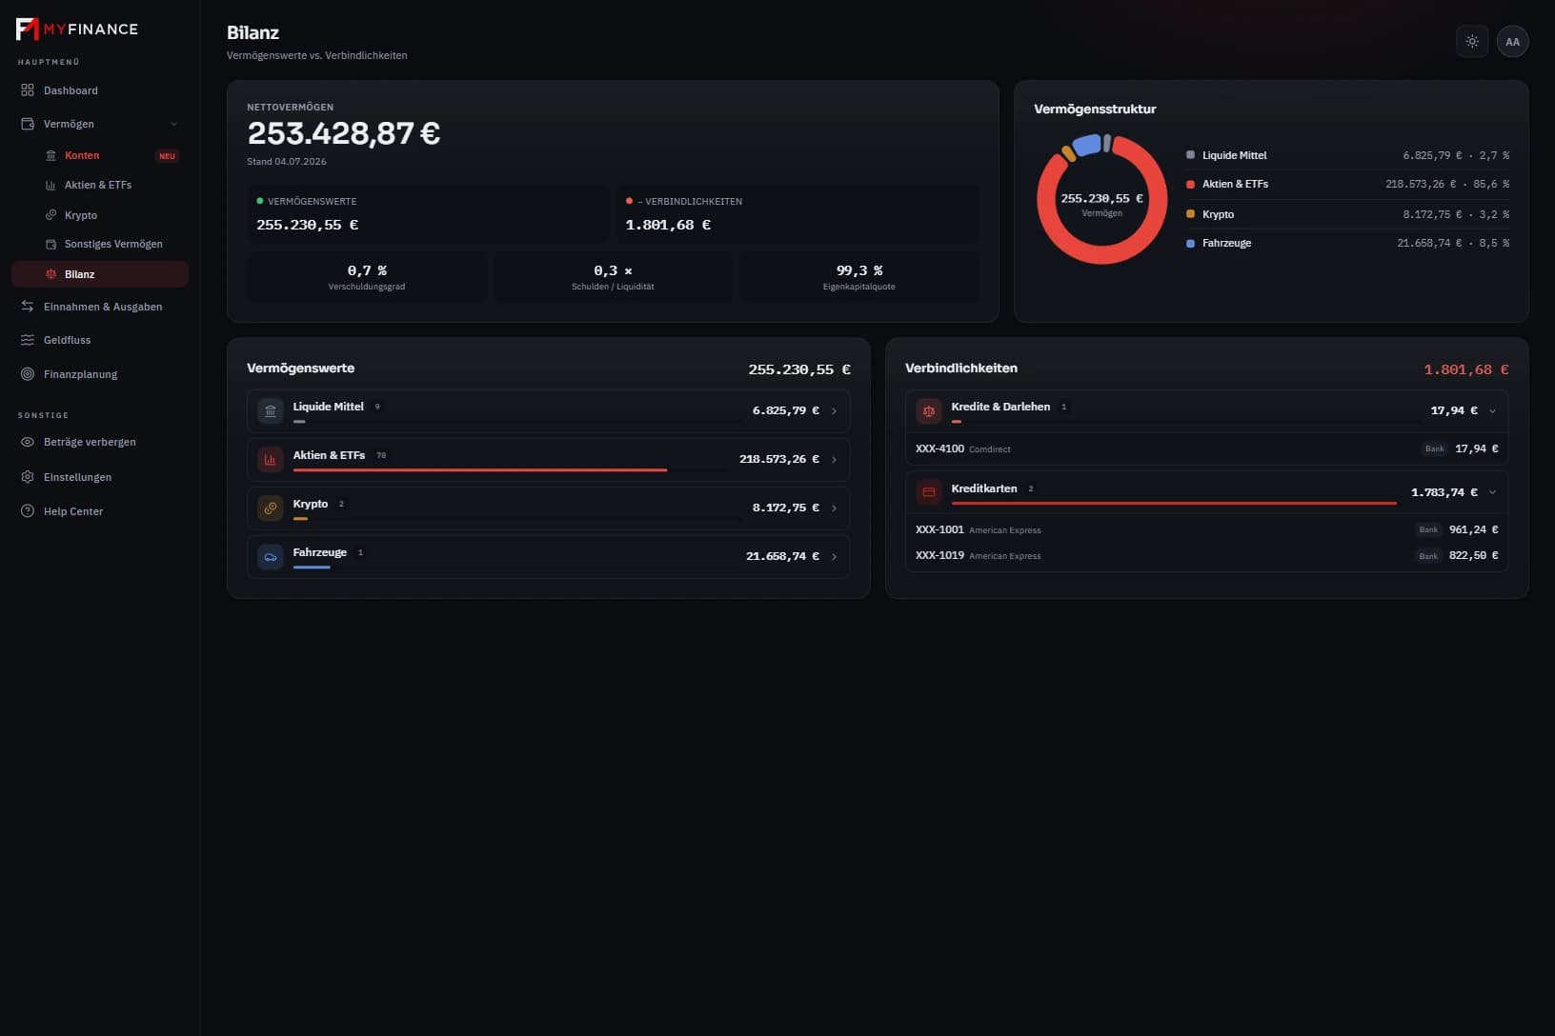The image size is (1555, 1036).
Task: Click the Aktien & ETFs chart icon
Action: pyautogui.click(x=51, y=185)
